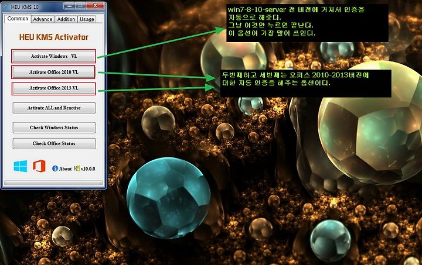Image resolution: width=422 pixels, height=265 pixels.
Task: Click Activate Windows VL button
Action: click(54, 56)
